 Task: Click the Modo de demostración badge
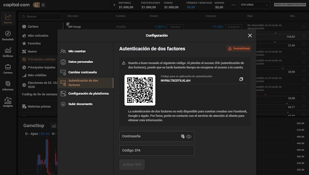click(290, 4)
